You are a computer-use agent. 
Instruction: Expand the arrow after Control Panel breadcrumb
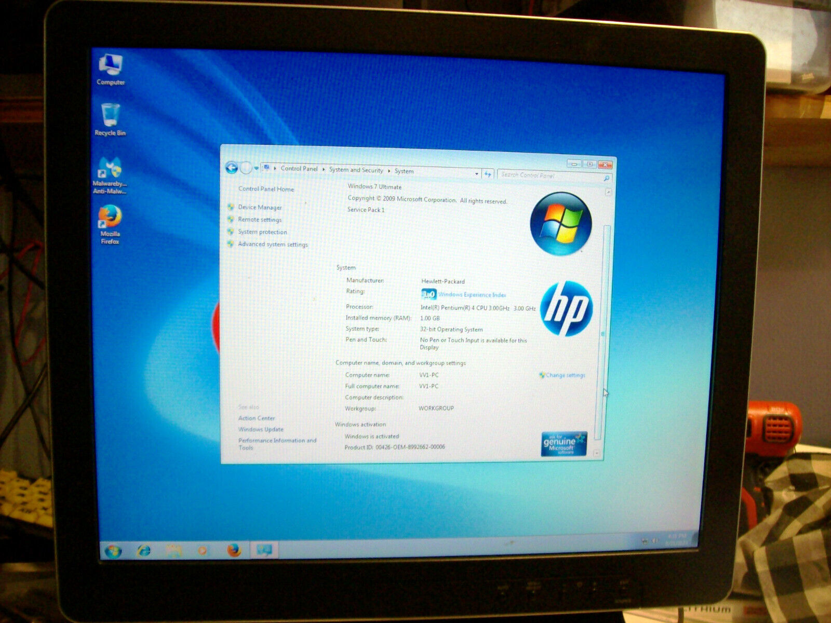click(x=324, y=169)
